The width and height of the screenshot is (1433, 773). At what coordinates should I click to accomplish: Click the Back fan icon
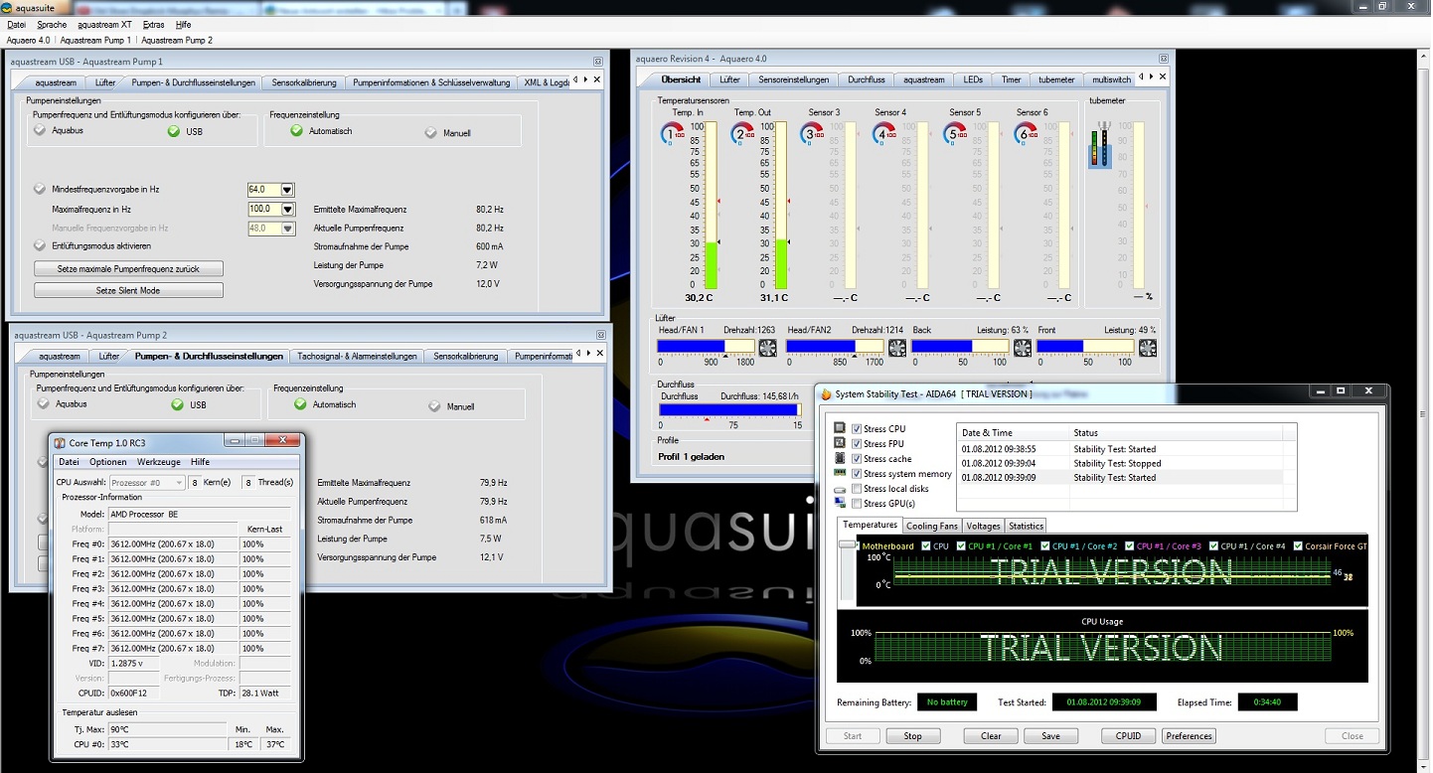(x=1021, y=347)
